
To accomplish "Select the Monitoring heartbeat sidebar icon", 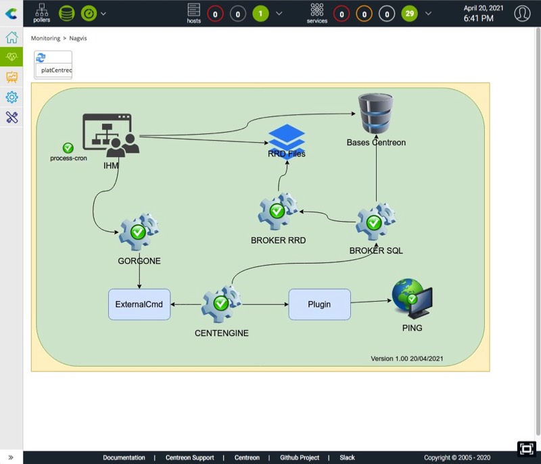I will pos(11,57).
